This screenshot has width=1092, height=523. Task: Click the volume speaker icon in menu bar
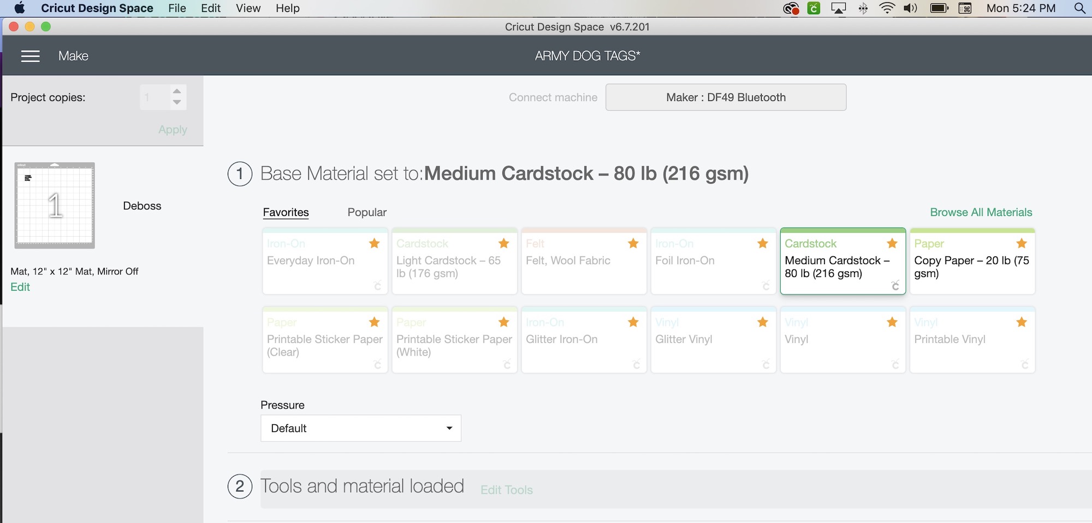[910, 8]
